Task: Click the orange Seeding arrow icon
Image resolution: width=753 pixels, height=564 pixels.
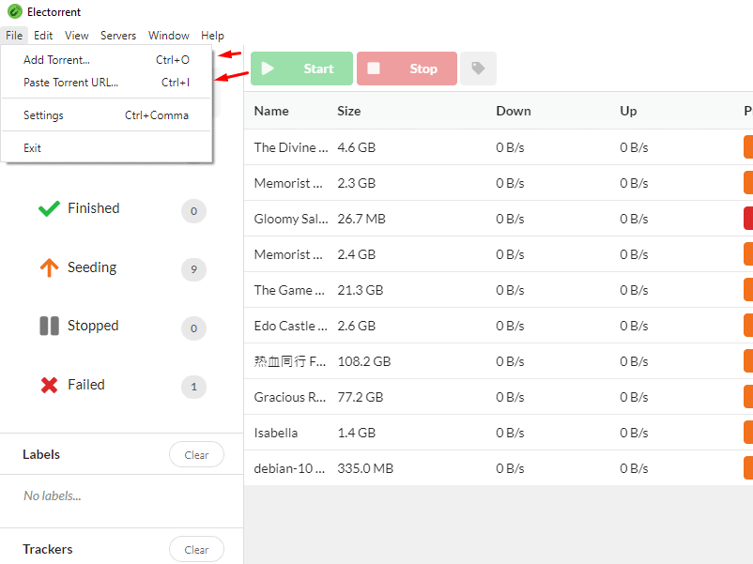Action: (50, 267)
